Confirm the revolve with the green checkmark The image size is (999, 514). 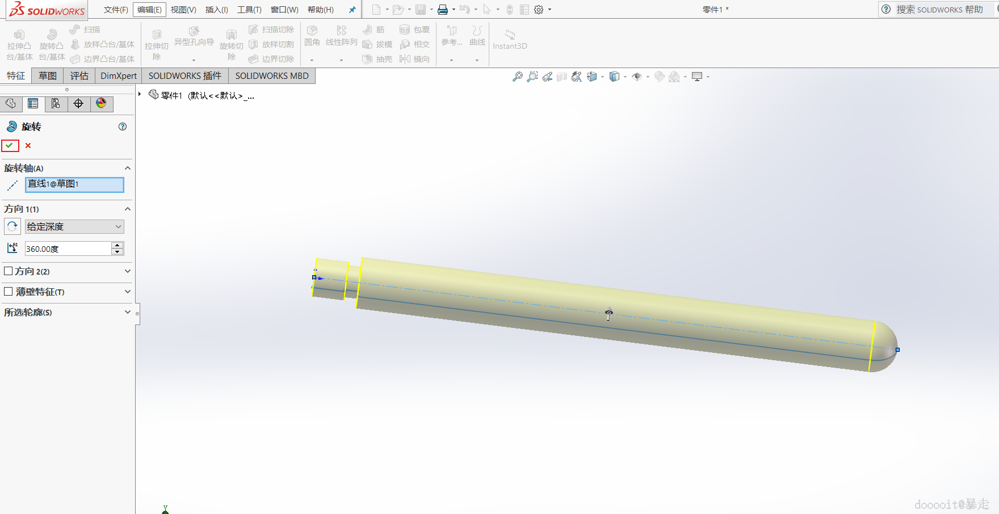tap(10, 146)
